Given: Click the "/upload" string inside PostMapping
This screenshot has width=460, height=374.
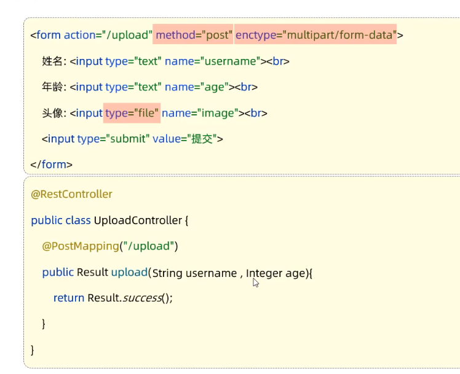Looking at the screenshot, I should [x=148, y=246].
